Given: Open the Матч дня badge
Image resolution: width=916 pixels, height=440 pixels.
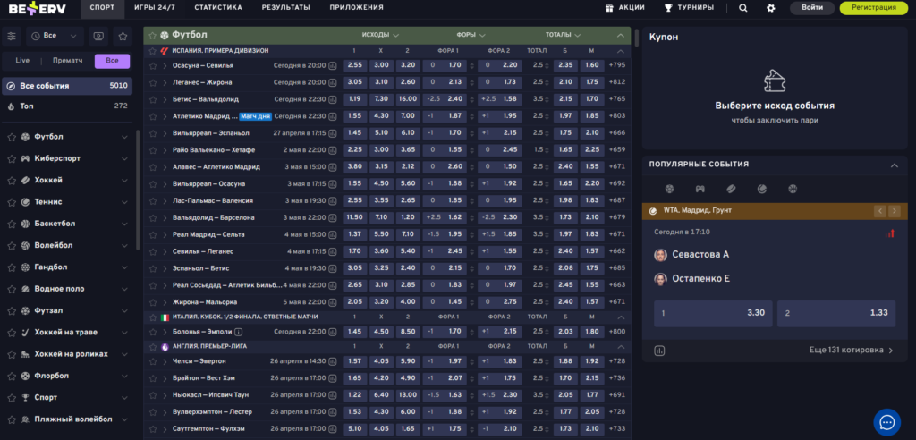Looking at the screenshot, I should pos(255,116).
